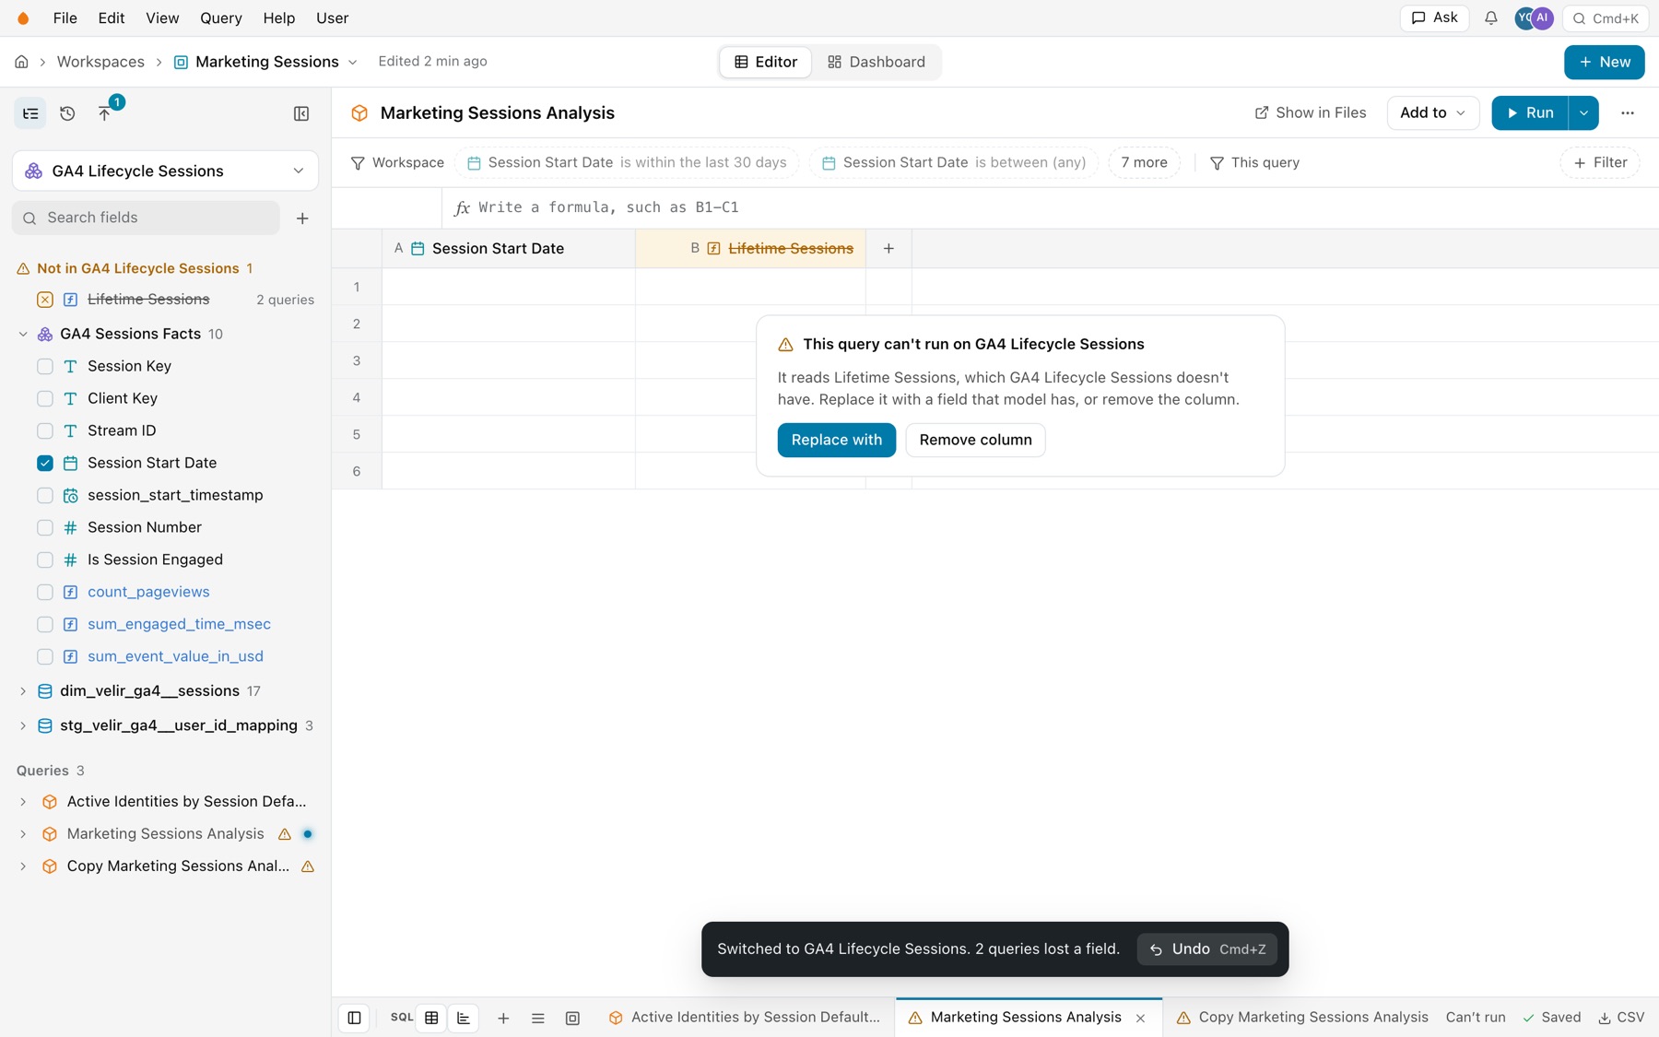This screenshot has width=1659, height=1037.
Task: Switch to SQL view
Action: tap(402, 1018)
